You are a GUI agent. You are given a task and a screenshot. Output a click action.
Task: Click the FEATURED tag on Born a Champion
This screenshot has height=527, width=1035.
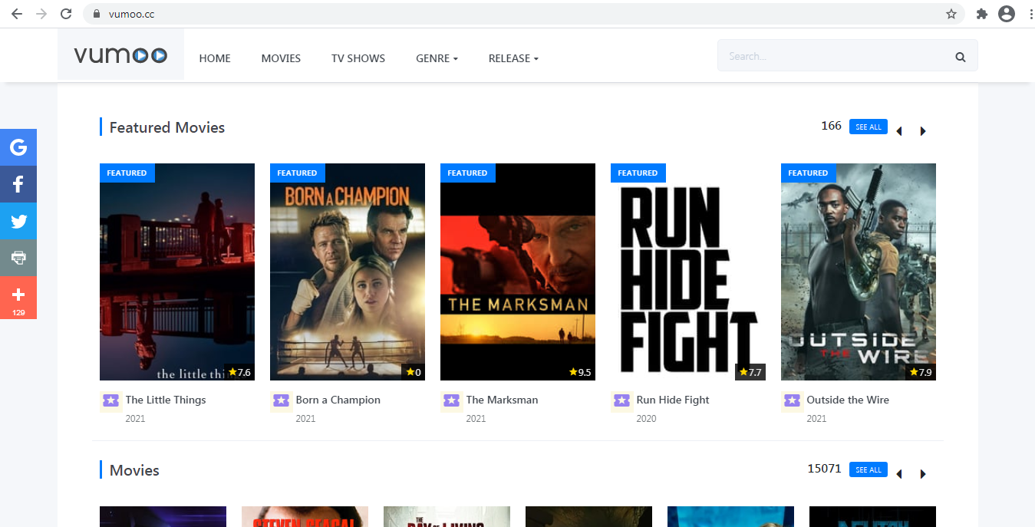[x=298, y=173]
